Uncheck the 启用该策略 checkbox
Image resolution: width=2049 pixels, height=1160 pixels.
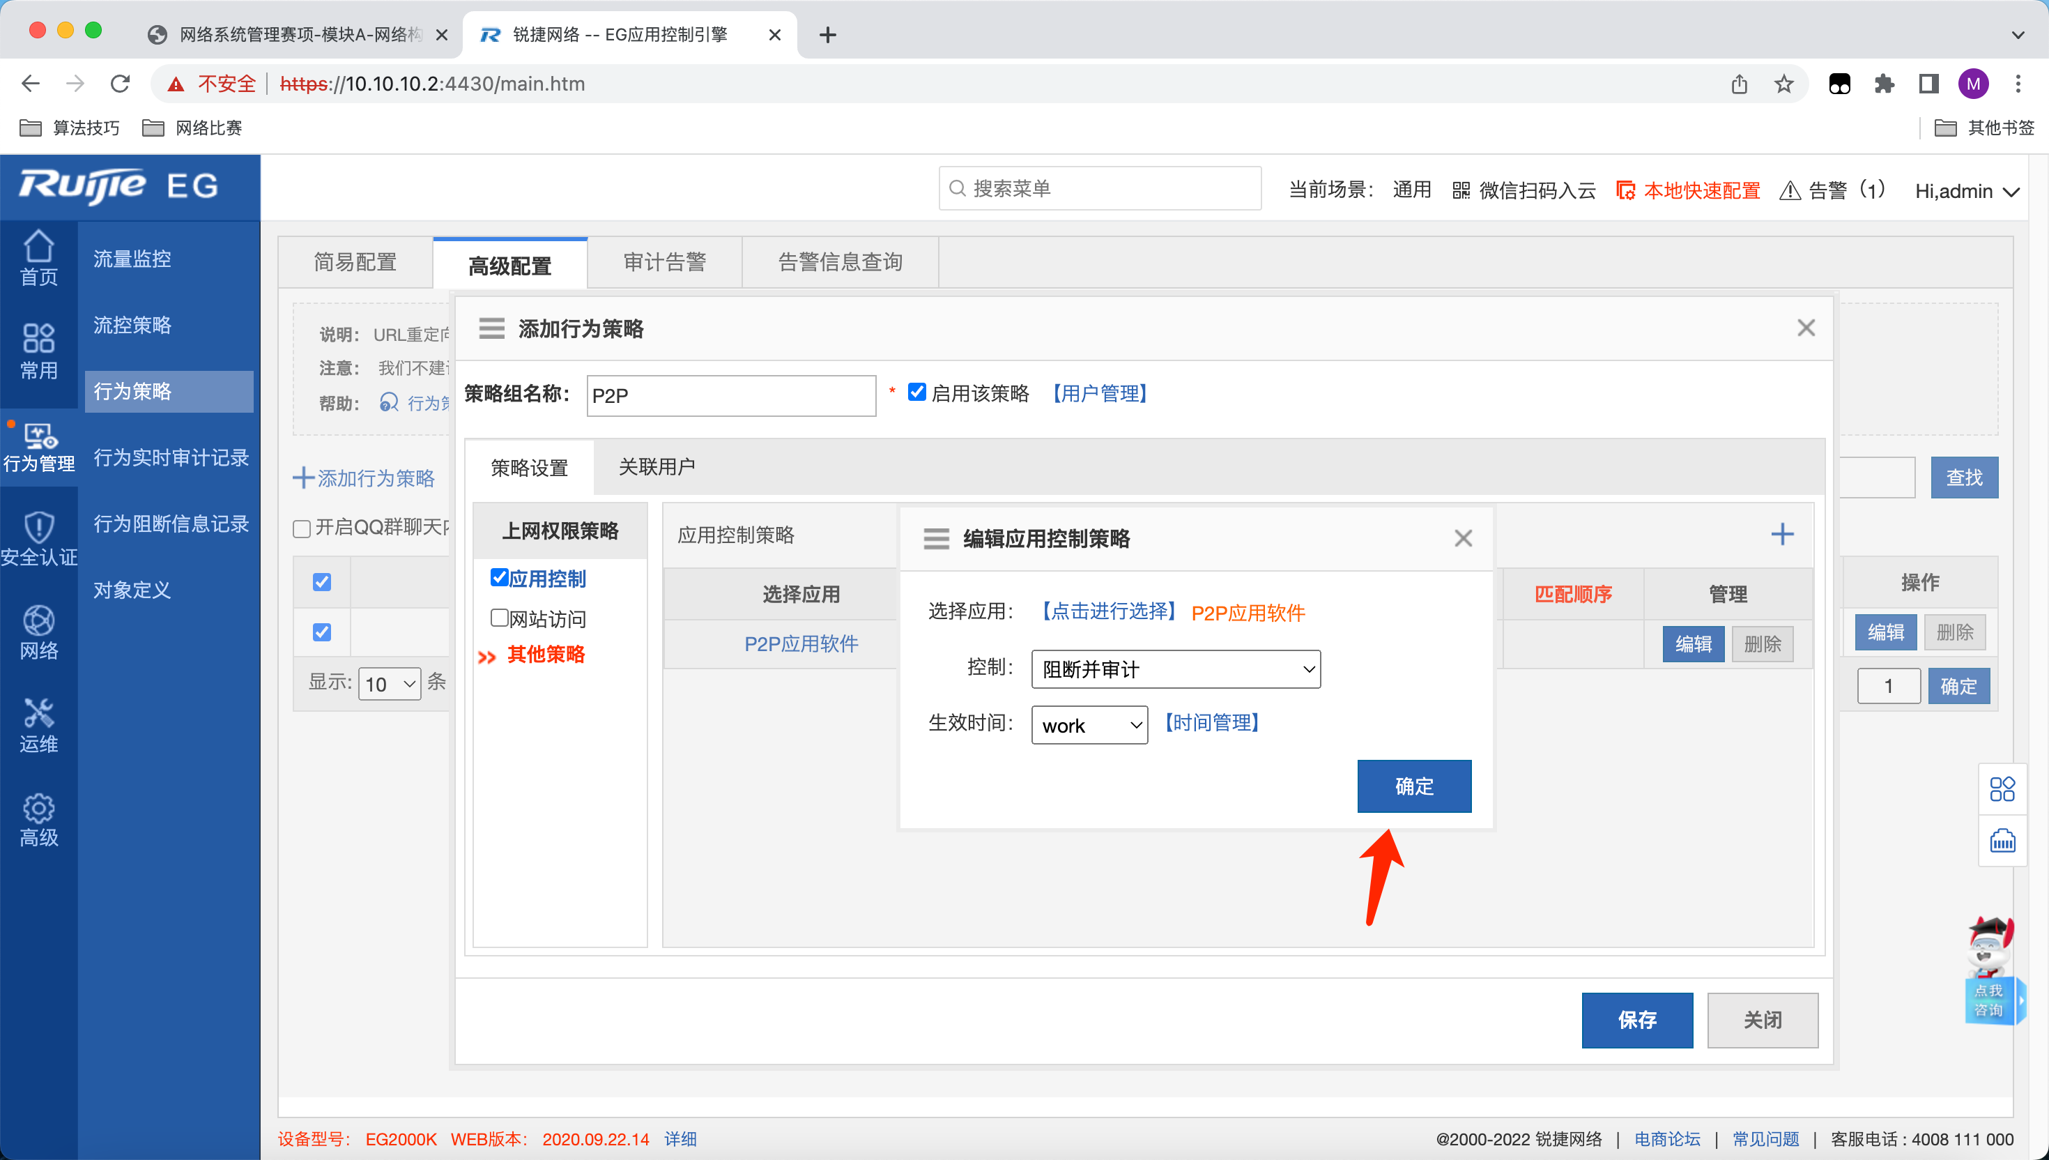(x=916, y=392)
